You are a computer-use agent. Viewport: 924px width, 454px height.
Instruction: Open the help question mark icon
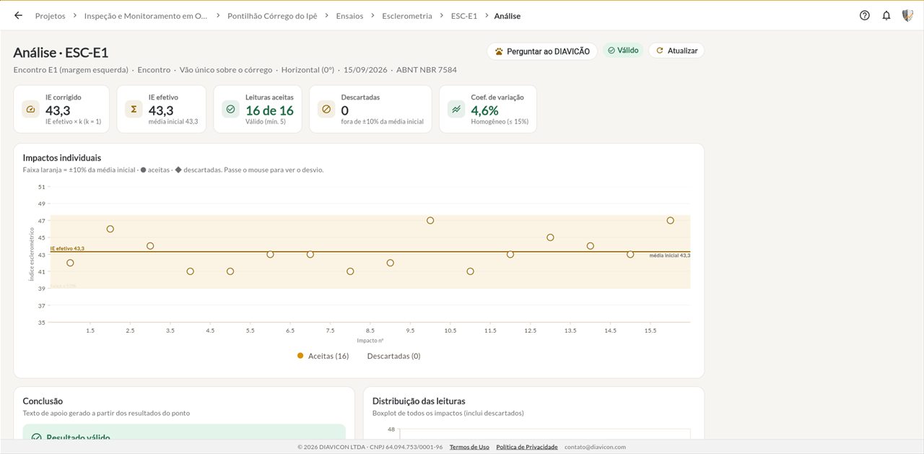click(x=865, y=15)
